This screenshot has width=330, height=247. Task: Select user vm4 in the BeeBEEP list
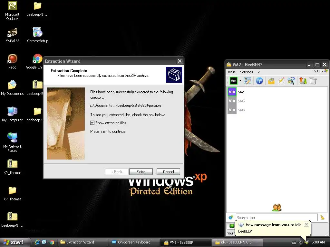(x=277, y=92)
